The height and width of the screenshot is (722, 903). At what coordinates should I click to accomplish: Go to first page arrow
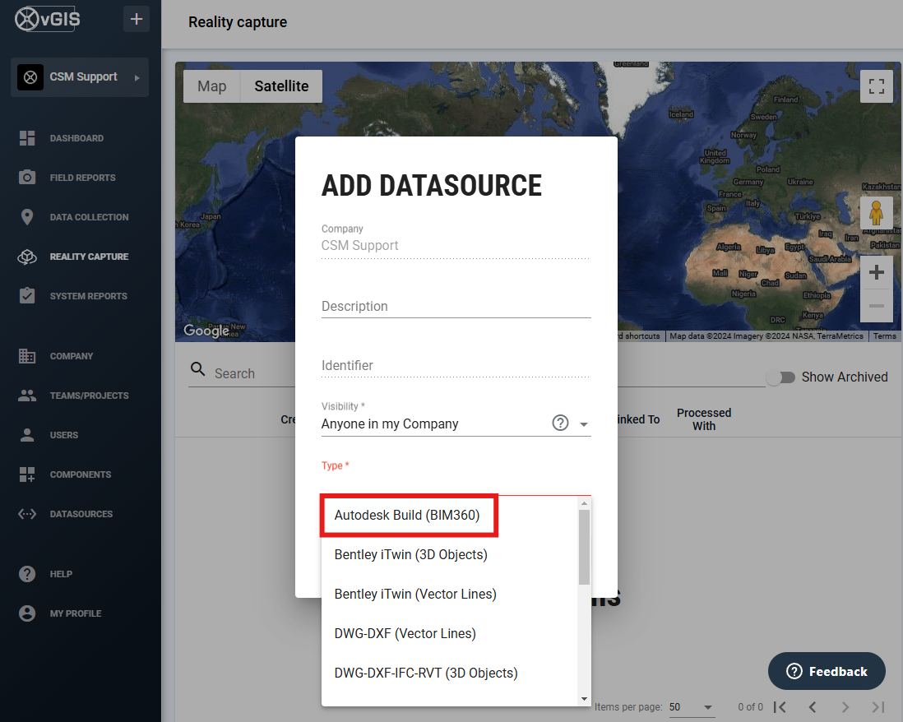tap(780, 707)
